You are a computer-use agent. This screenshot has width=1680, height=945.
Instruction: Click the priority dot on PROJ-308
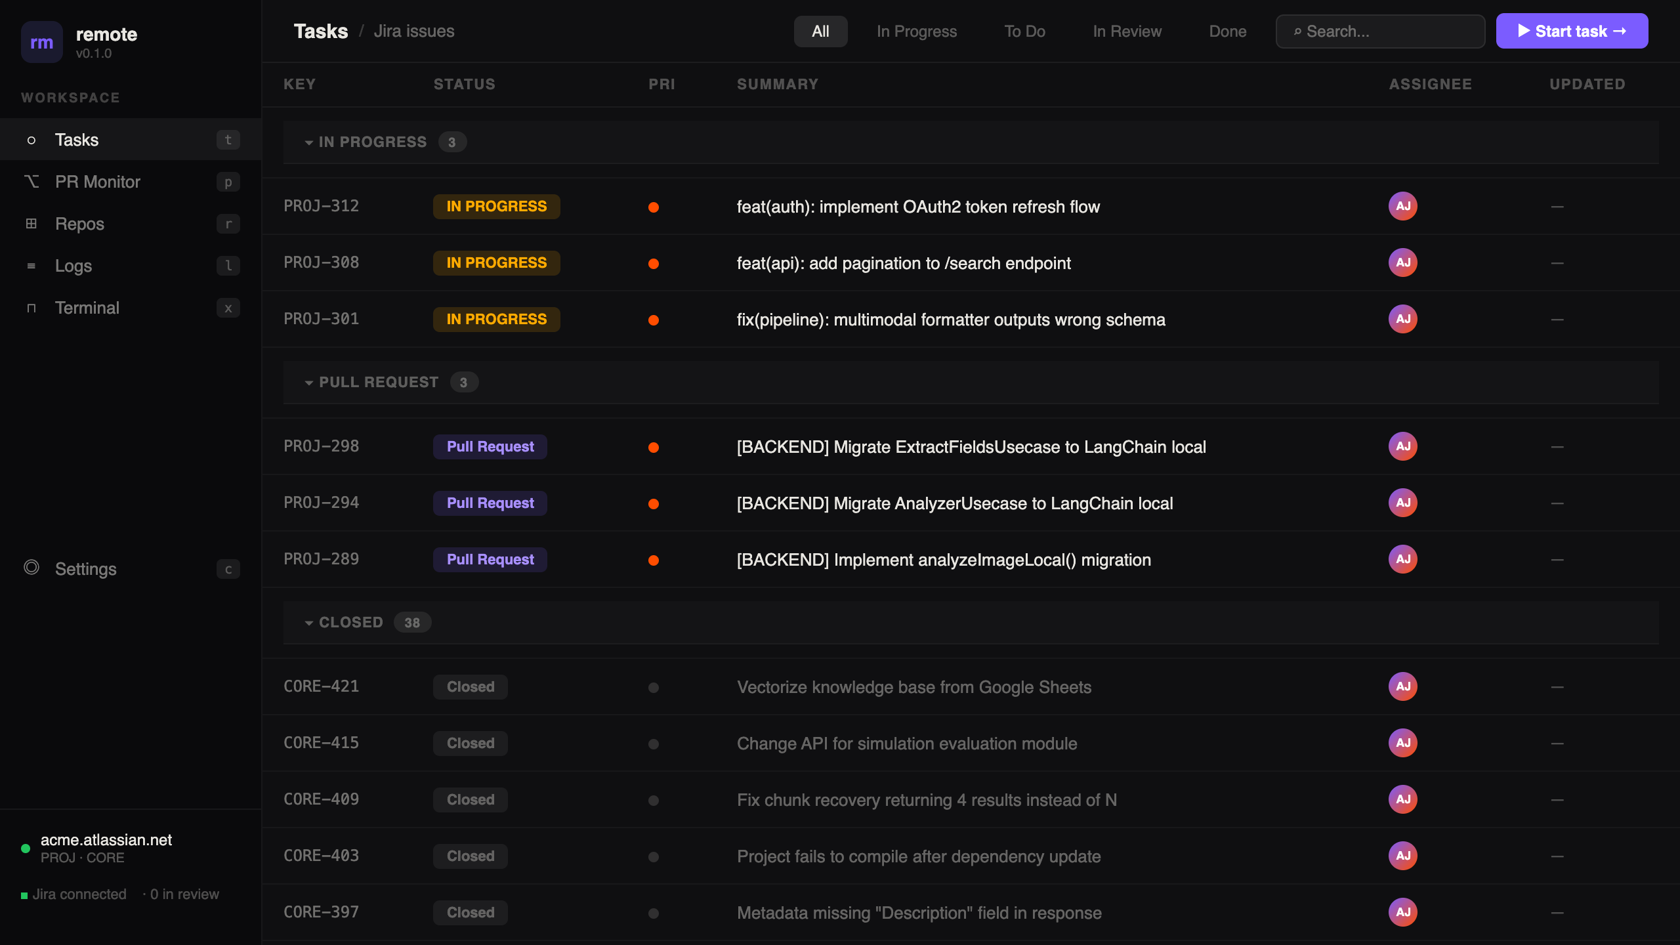pos(654,263)
